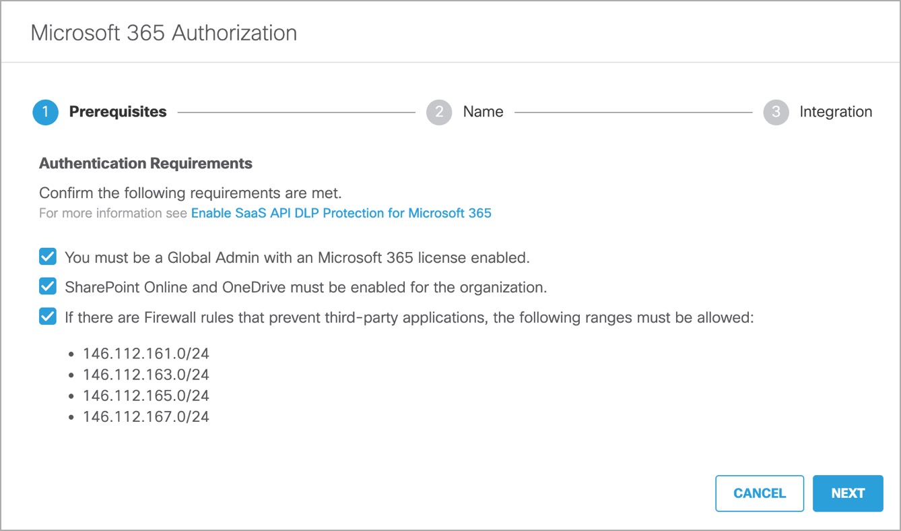The image size is (901, 531).
Task: Toggle the SharePoint Online and OneDrive checkbox
Action: (48, 287)
